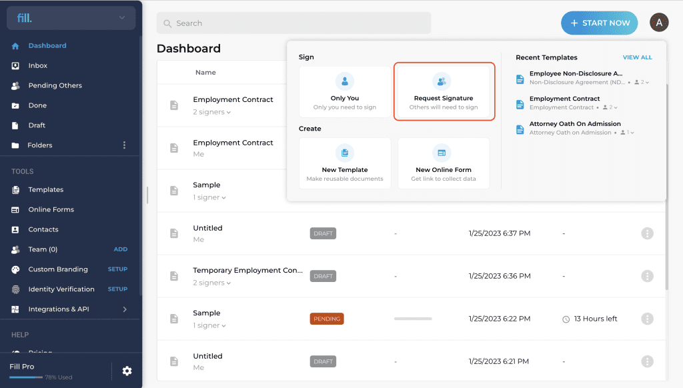Click the Custom Branding palette icon
This screenshot has width=683, height=388.
15,269
